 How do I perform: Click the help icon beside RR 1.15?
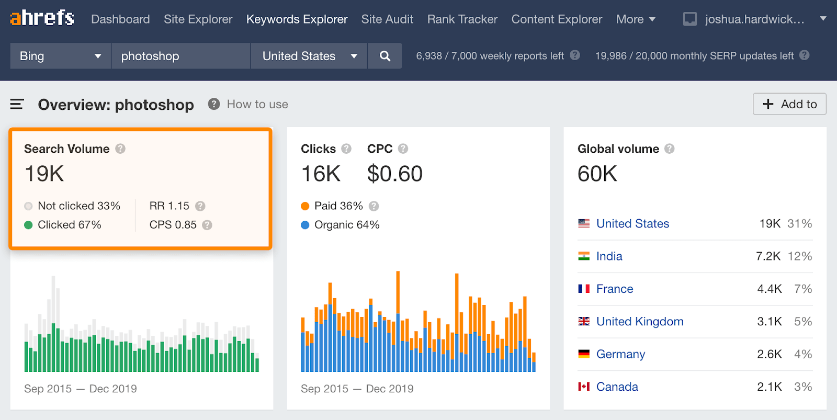click(x=200, y=206)
